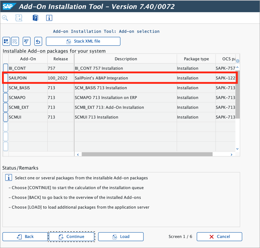Select the BI_CONT row selector box
Screen dimensions: 260x248
(6, 68)
